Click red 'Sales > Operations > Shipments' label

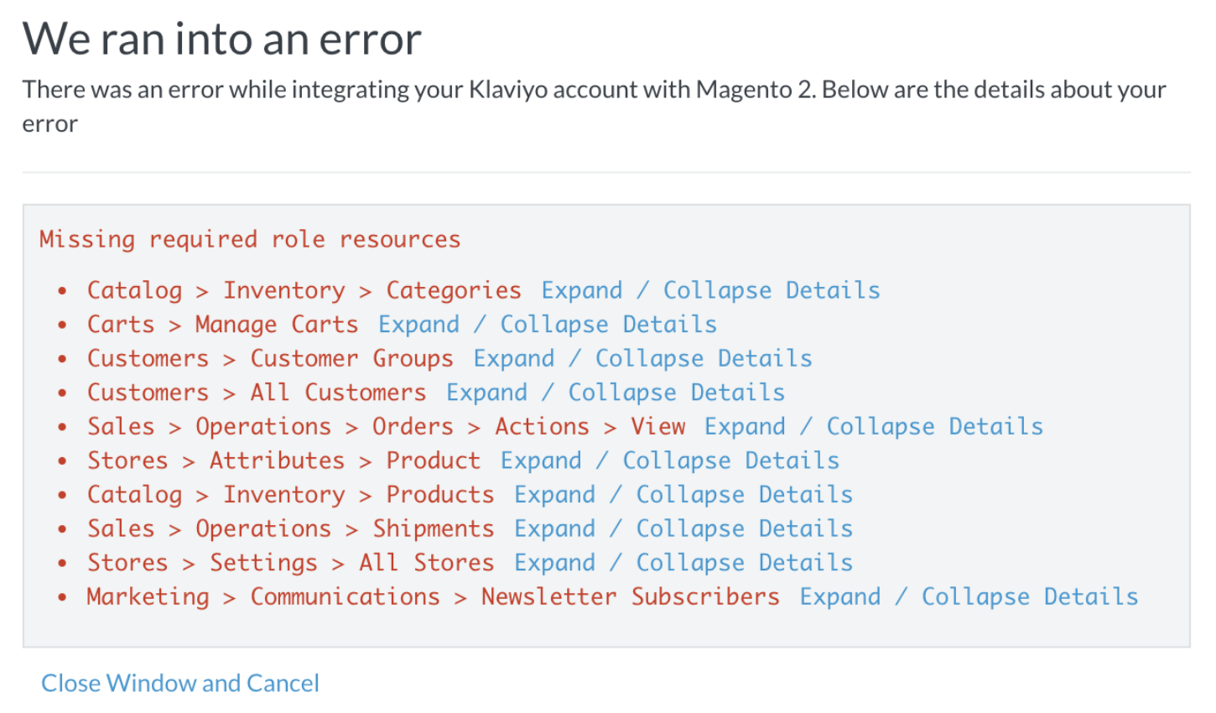coord(291,528)
